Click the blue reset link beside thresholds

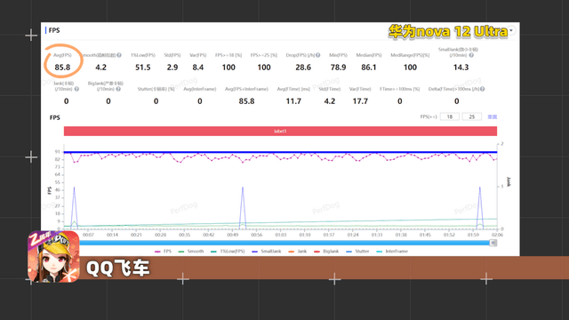point(492,116)
